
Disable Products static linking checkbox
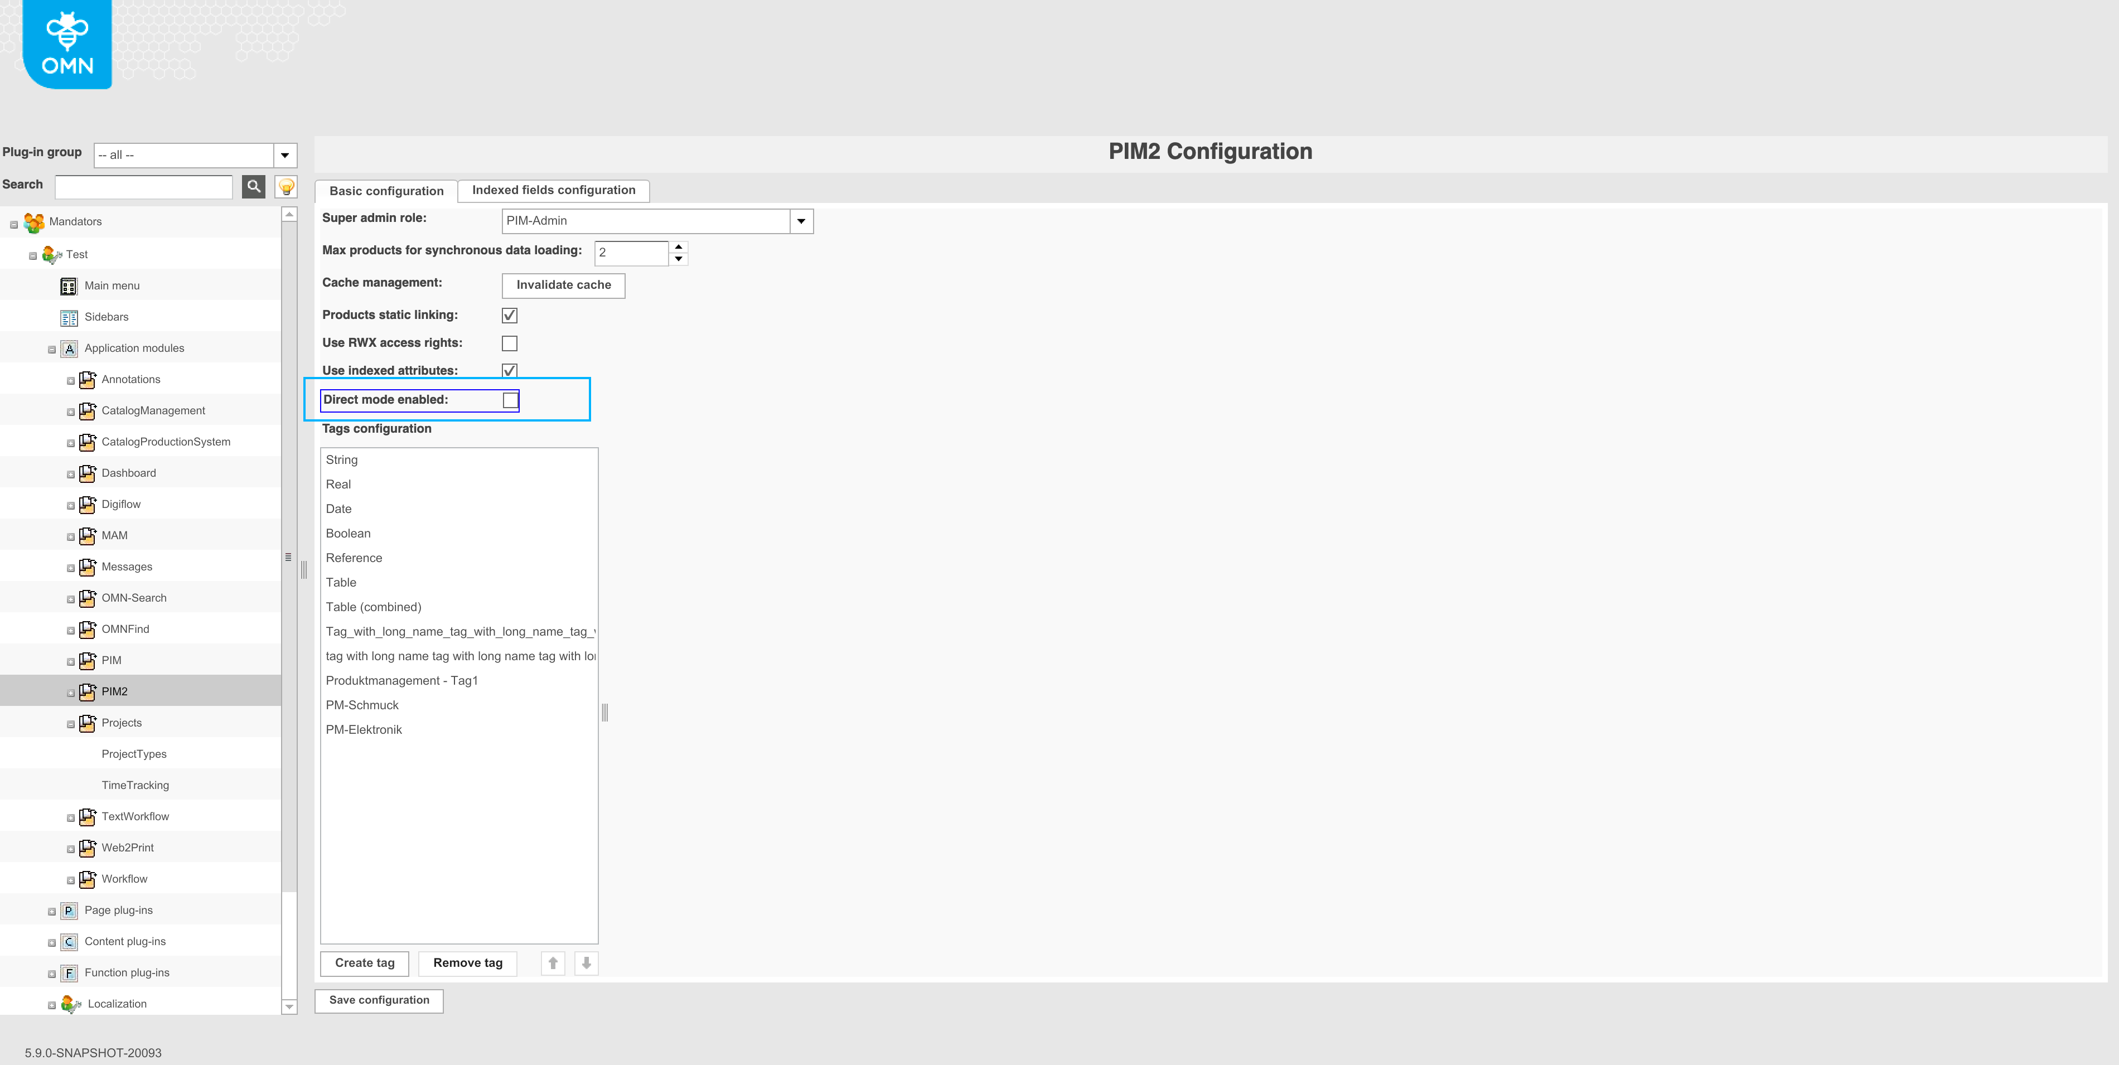click(x=509, y=316)
